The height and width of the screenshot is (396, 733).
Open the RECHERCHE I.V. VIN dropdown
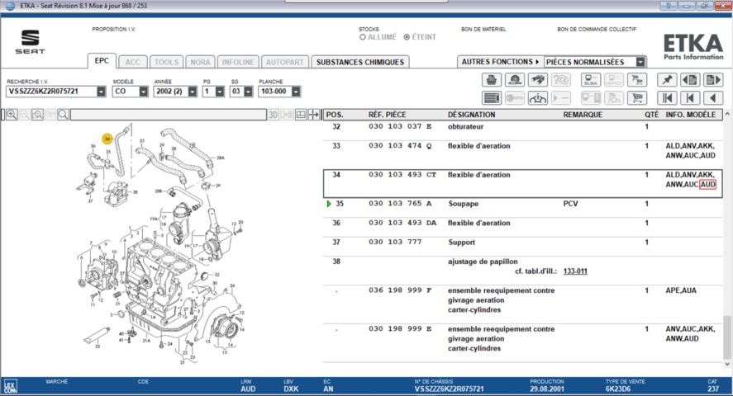pos(101,92)
